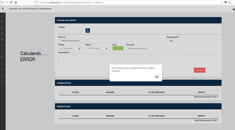Open site information icon in the address bar
Viewport: 235px width, 130px height.
tap(37, 2)
